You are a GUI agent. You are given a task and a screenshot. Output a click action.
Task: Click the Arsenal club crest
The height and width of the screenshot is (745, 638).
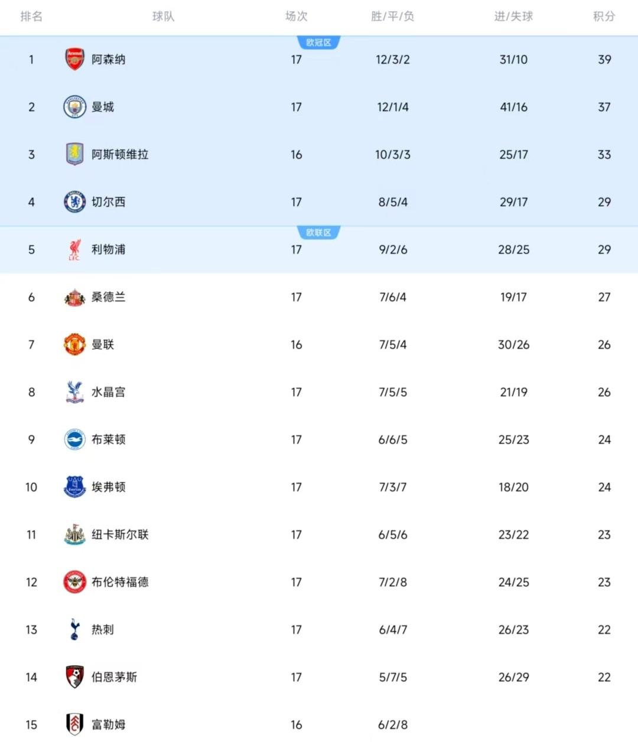click(x=74, y=60)
